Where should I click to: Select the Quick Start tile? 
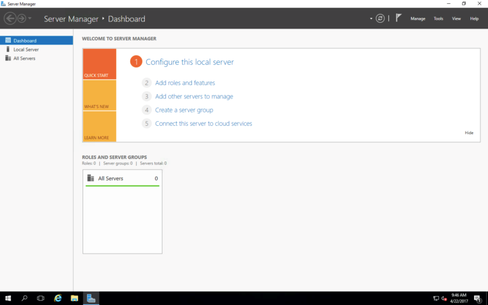click(100, 64)
